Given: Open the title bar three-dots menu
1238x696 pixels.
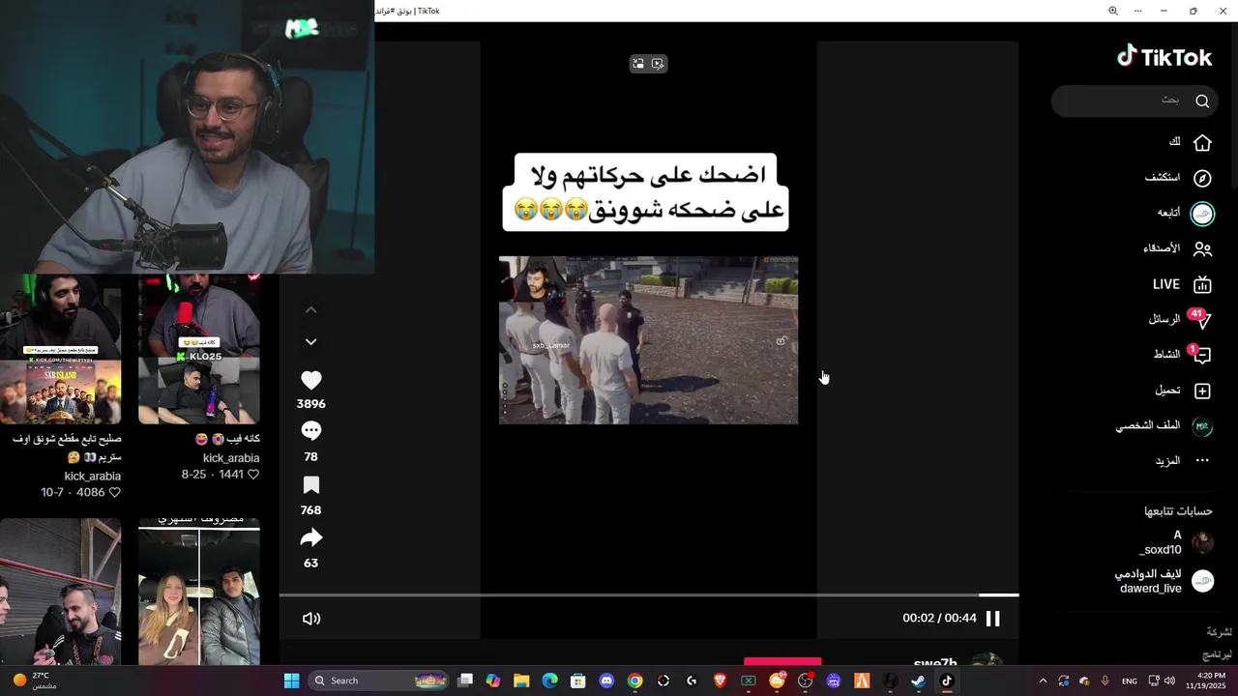Looking at the screenshot, I should coord(1138,11).
